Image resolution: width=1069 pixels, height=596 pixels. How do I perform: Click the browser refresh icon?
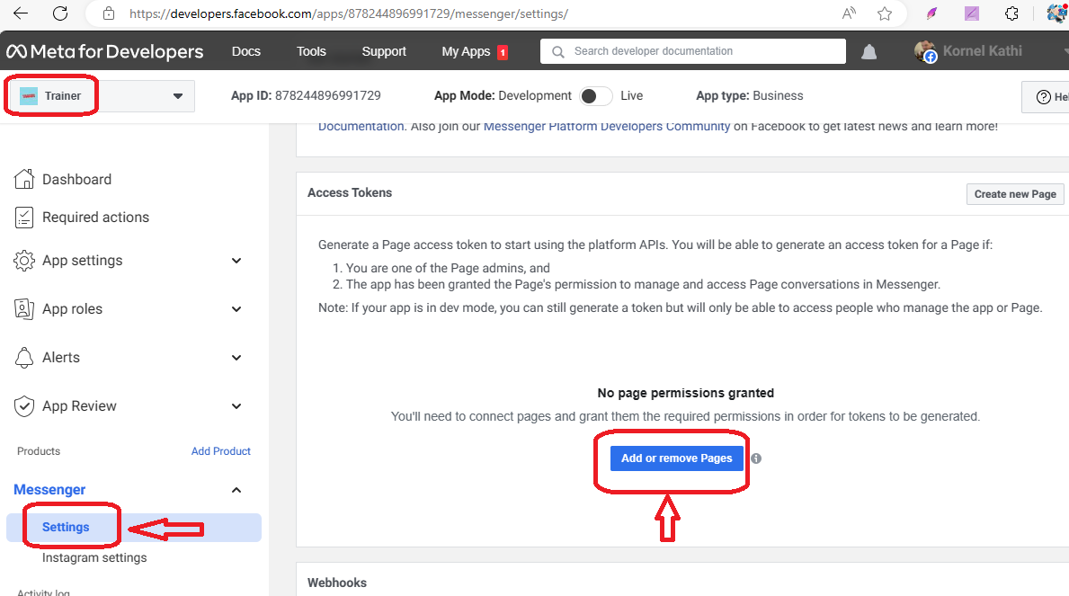click(x=60, y=13)
